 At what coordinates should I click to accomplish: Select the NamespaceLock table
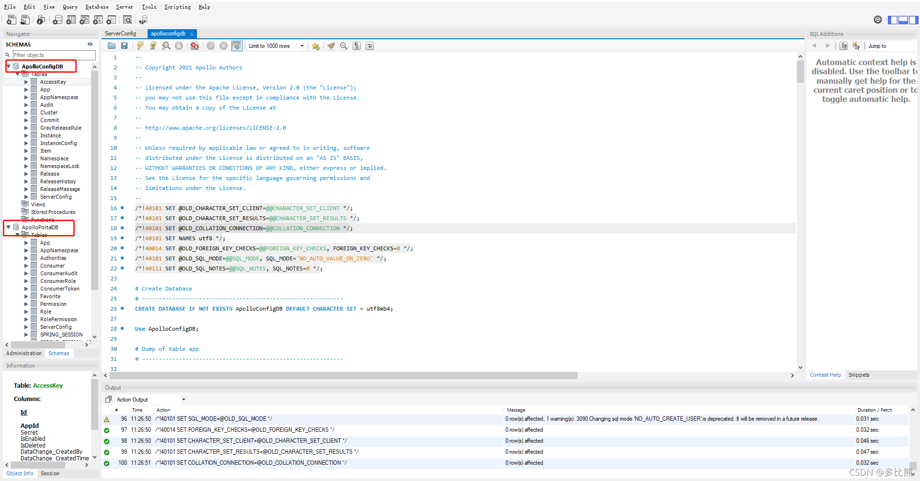[x=60, y=166]
